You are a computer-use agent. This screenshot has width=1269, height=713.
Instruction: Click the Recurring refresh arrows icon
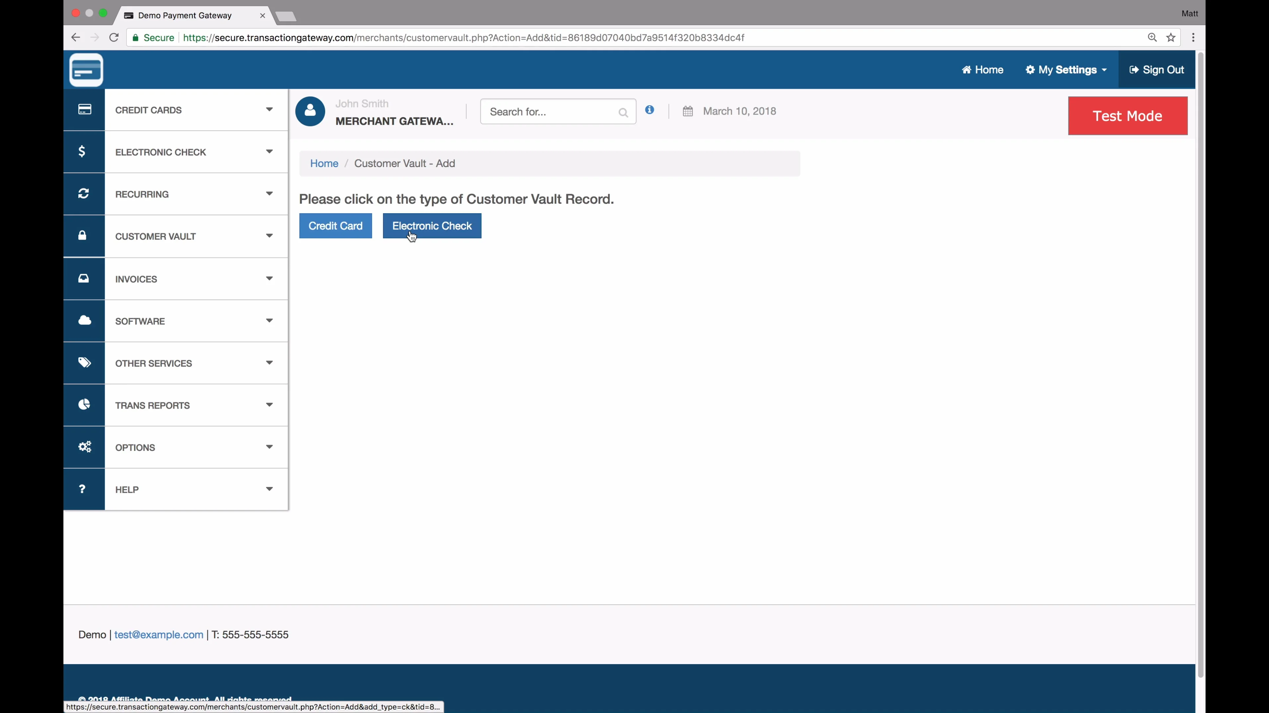pos(83,193)
